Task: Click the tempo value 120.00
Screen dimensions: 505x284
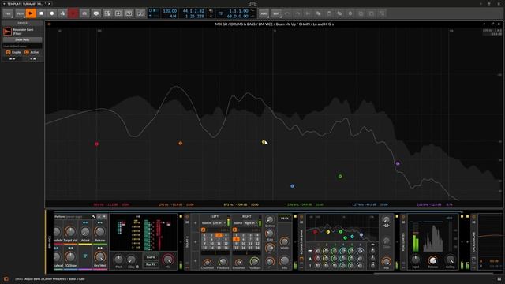Action: [x=170, y=11]
